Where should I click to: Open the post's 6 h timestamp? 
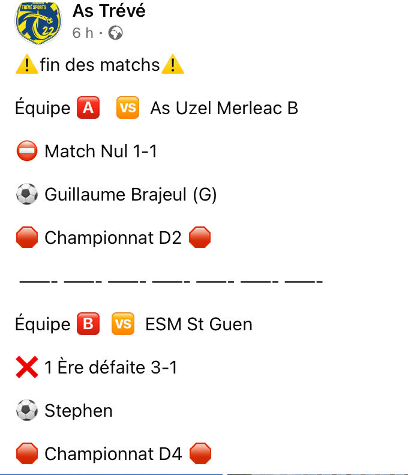83,33
